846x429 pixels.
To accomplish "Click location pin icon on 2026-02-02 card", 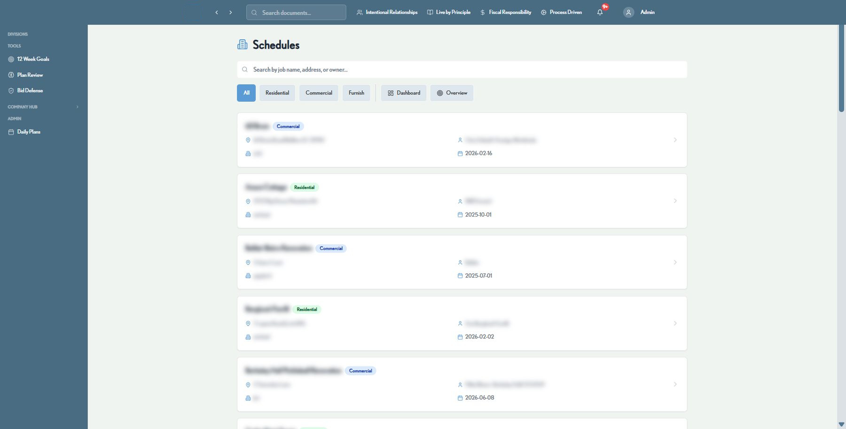I will point(248,323).
